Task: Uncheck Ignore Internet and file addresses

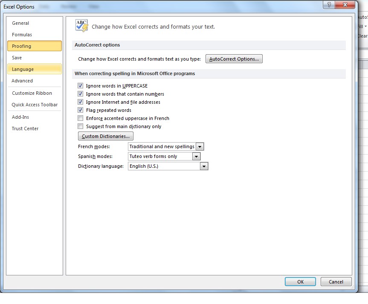Action: 80,102
